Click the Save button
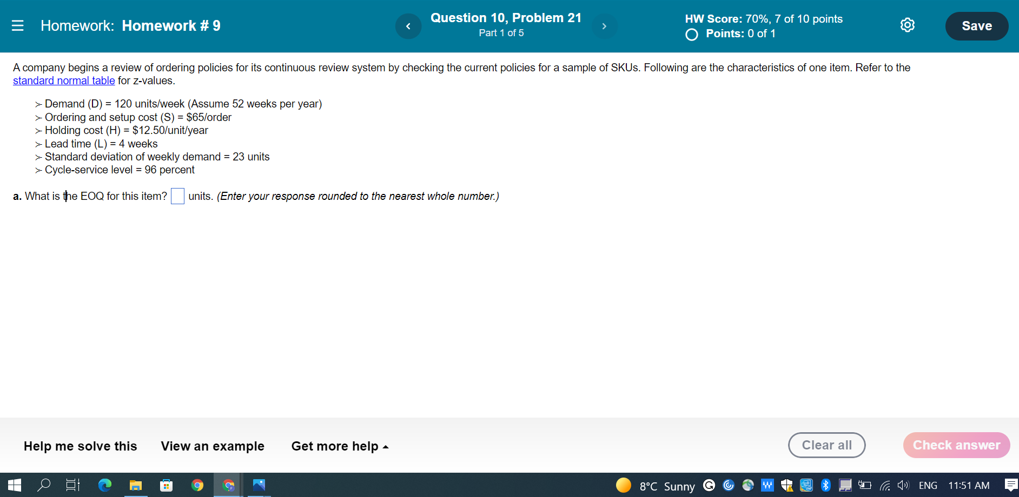The width and height of the screenshot is (1019, 497). point(976,25)
